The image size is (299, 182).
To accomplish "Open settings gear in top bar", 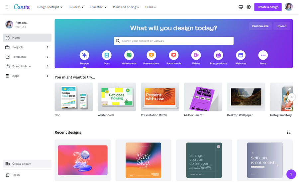I will (249, 7).
